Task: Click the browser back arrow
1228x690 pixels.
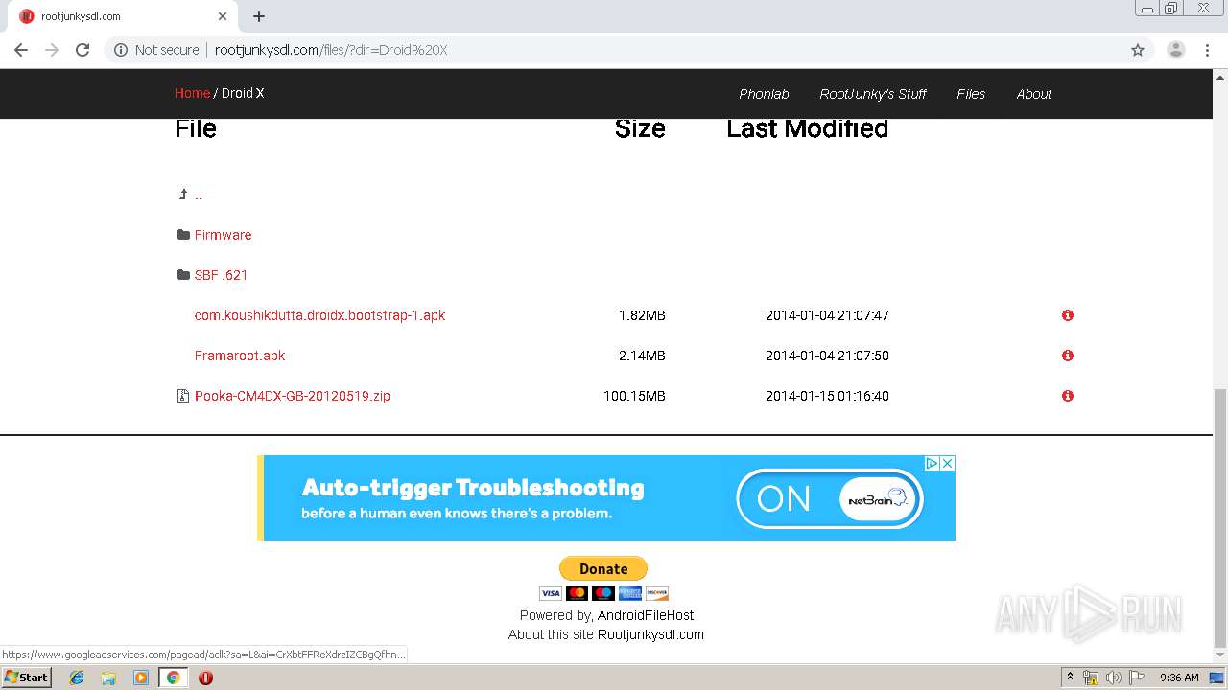Action: (x=21, y=50)
